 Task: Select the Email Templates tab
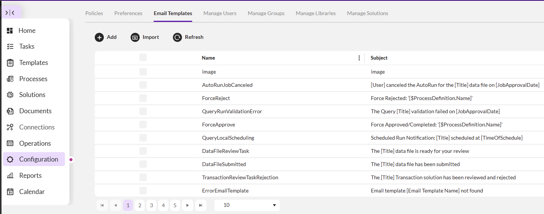[x=173, y=13]
